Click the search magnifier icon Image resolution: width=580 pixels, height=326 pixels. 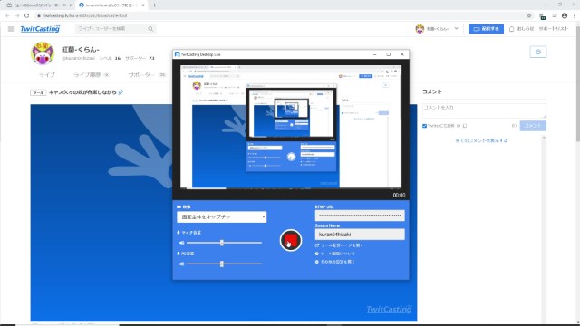tap(150, 29)
